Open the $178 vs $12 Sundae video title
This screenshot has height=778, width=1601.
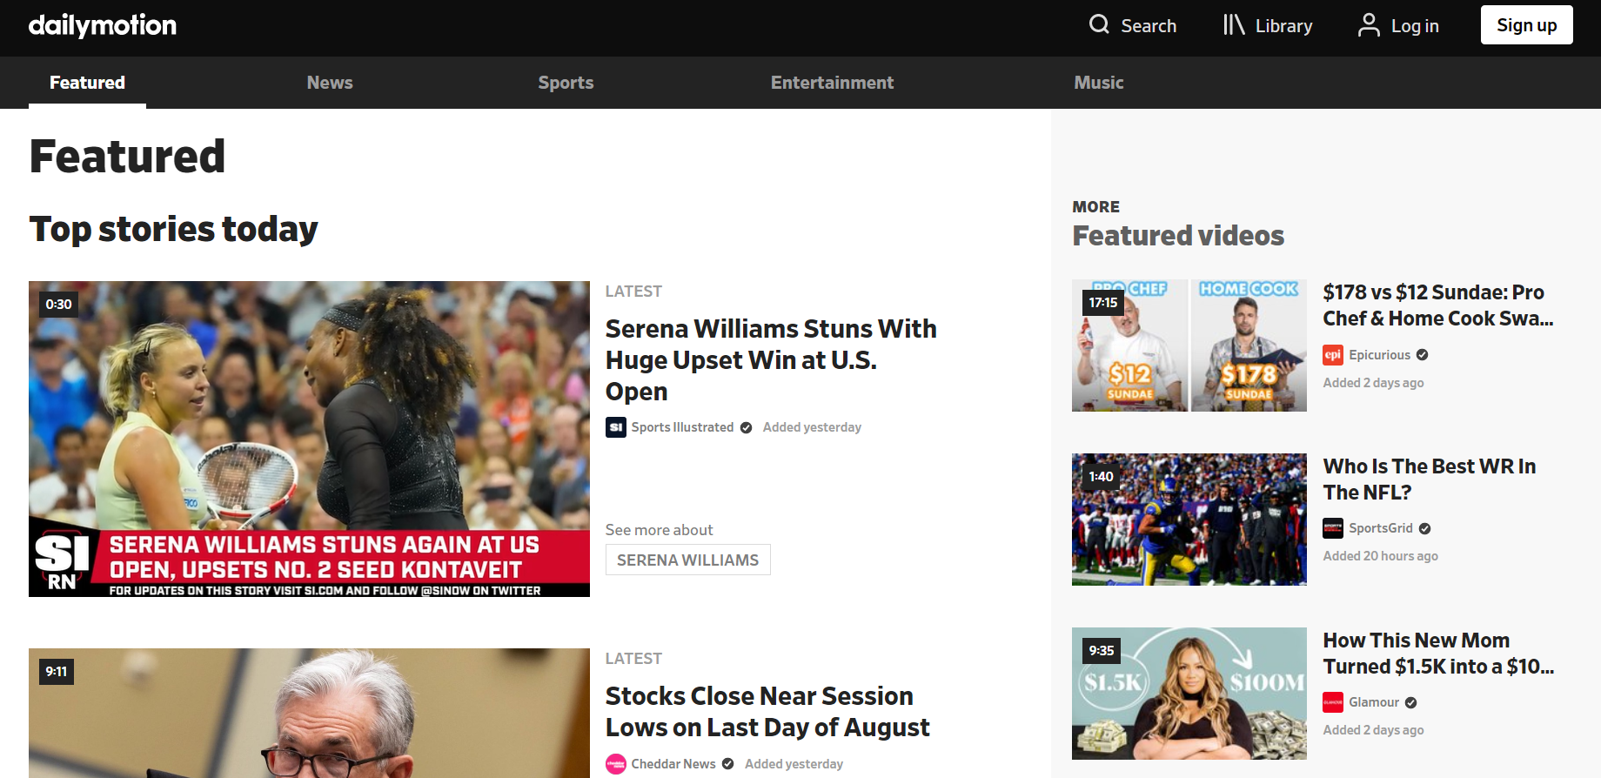coord(1438,305)
